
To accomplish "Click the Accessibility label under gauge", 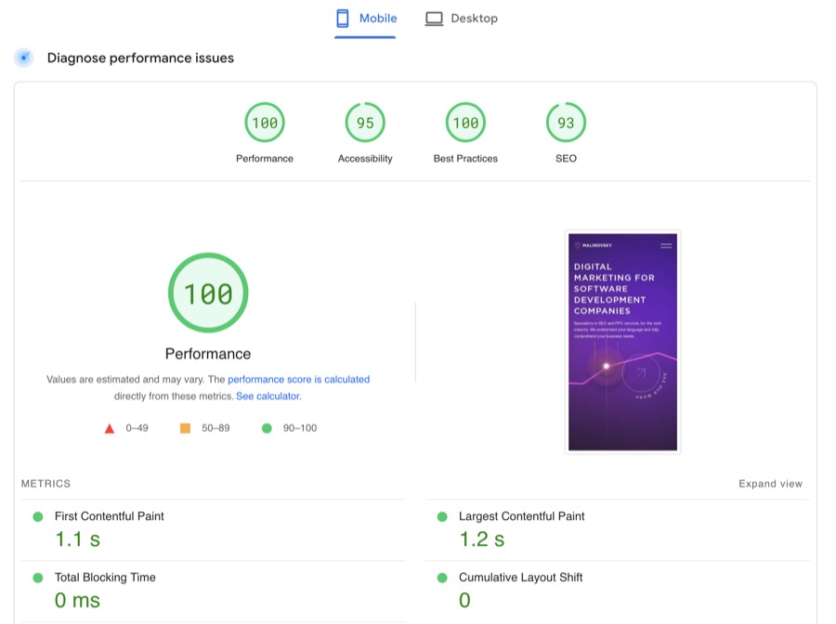I will click(x=365, y=158).
